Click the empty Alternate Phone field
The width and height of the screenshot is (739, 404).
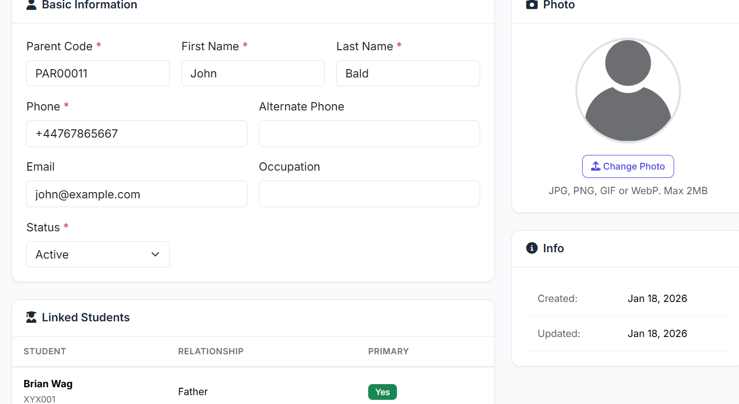pyautogui.click(x=369, y=133)
